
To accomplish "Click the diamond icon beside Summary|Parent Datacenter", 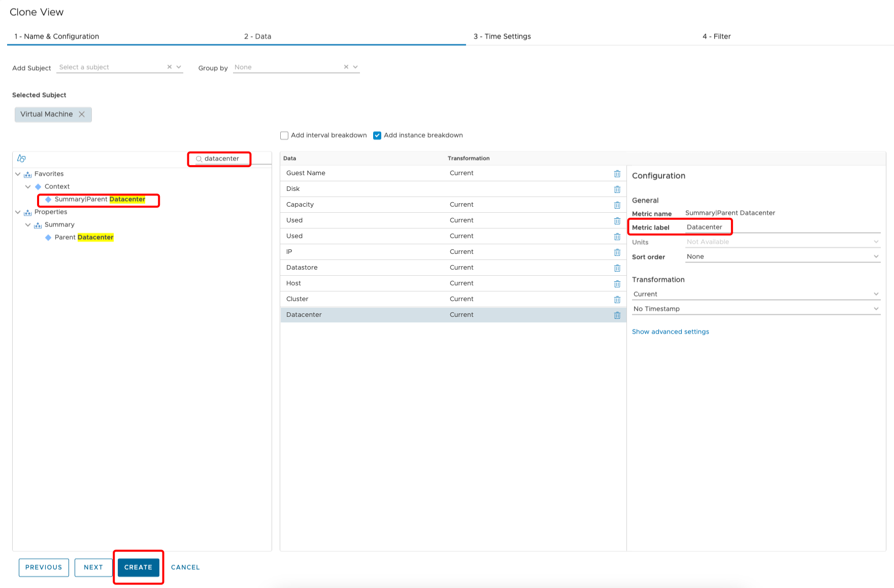I will [48, 199].
